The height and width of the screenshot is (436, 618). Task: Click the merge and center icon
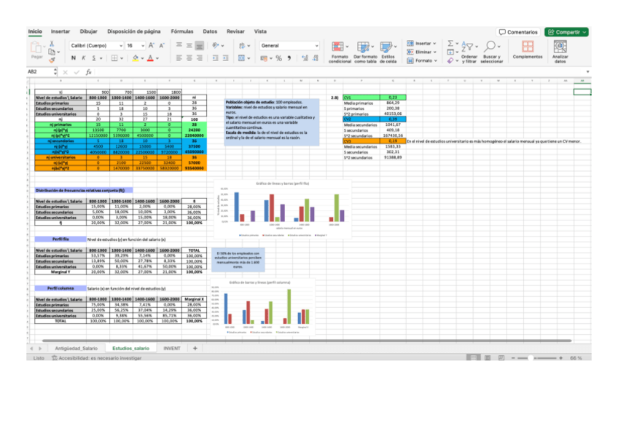(242, 58)
